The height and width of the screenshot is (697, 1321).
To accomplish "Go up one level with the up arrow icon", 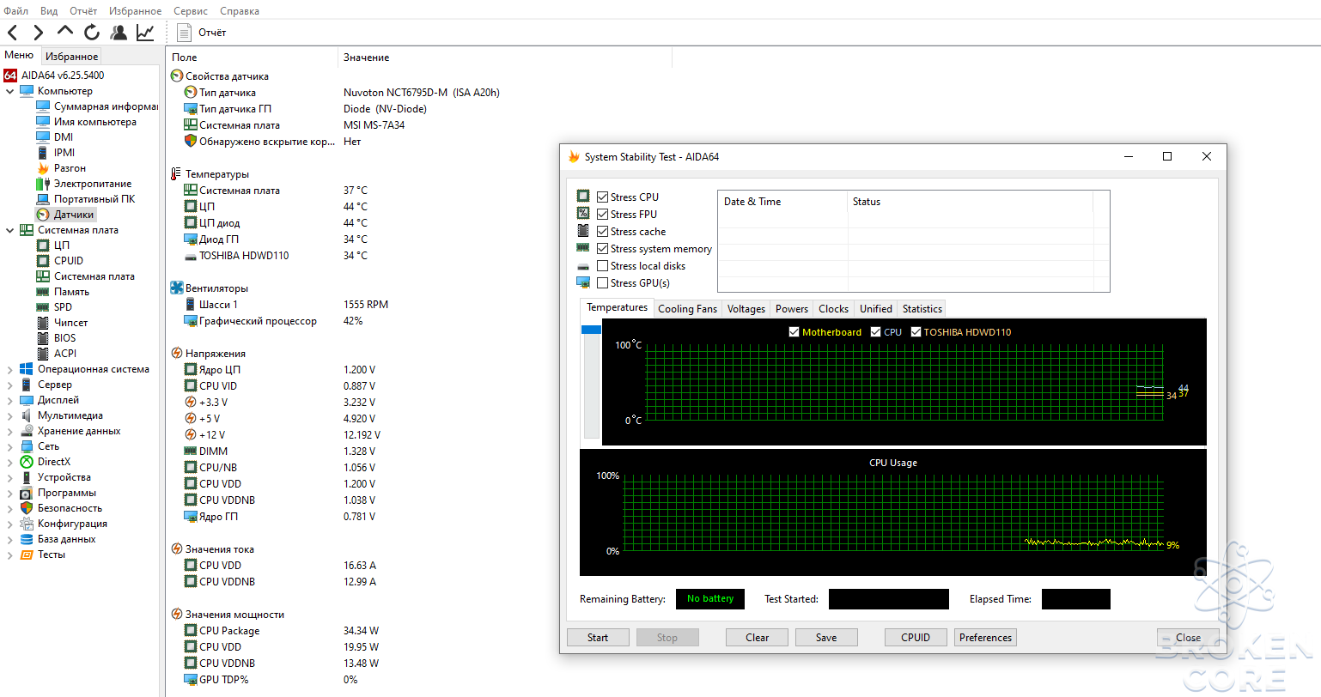I will [x=65, y=32].
